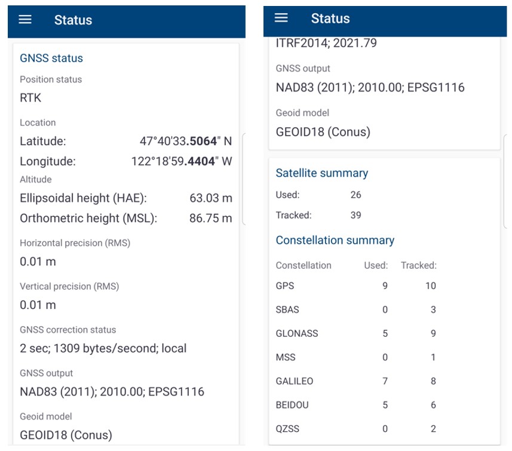Image resolution: width=512 pixels, height=451 pixels.
Task: Select the Latitude coordinate value
Action: click(x=185, y=142)
